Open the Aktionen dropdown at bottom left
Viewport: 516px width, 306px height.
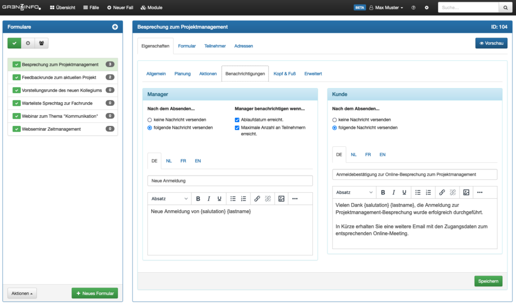tap(22, 293)
